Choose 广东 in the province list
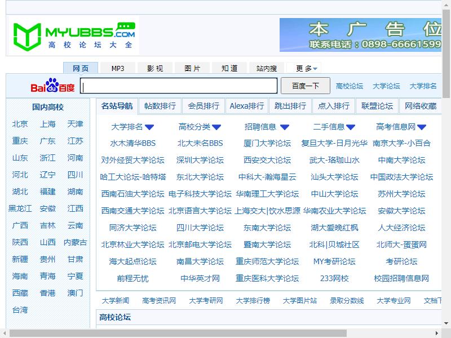The image size is (451, 338). [x=47, y=141]
